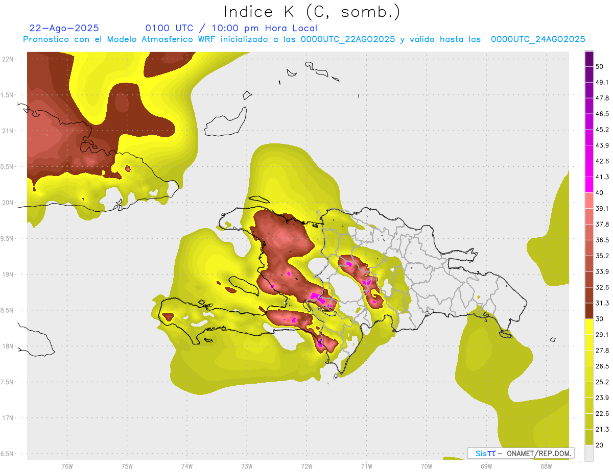Click the latitude axis label "20N"
613x473 pixels.
tap(8, 203)
